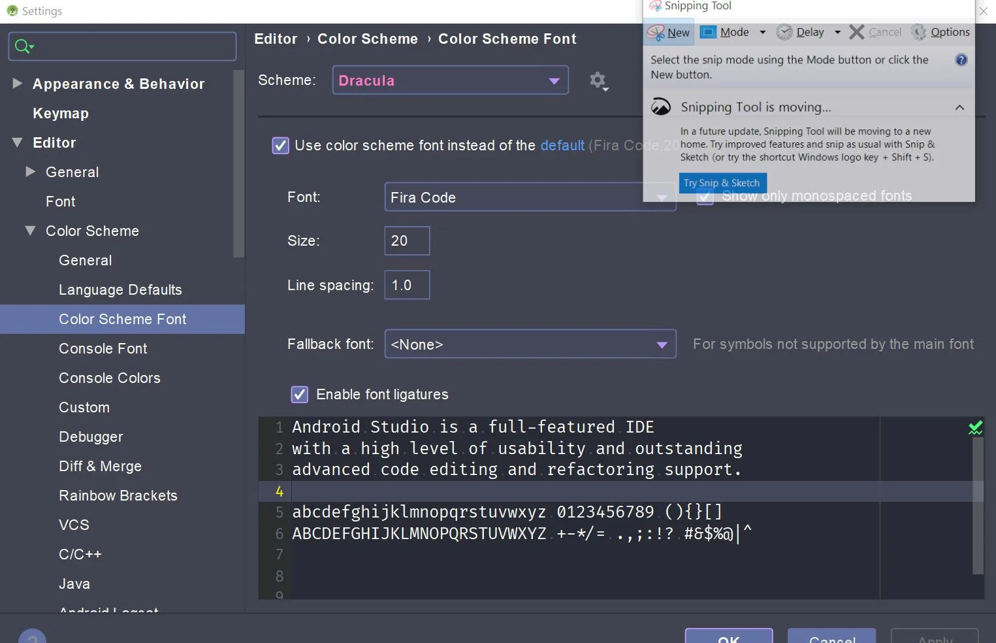Viewport: 996px width, 643px height.
Task: Open the Font dropdown showing Fira Code
Action: pyautogui.click(x=530, y=197)
